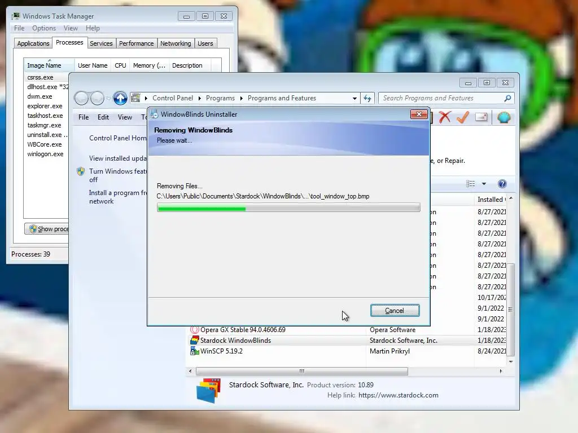Click the horizontal scrollbar right arrow
Screen dimensions: 578x433
(x=501, y=371)
